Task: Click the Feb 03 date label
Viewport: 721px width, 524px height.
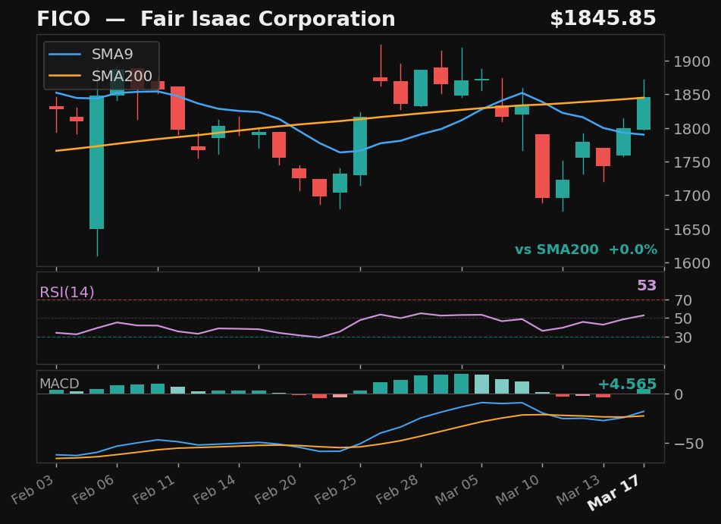Action: (x=33, y=489)
